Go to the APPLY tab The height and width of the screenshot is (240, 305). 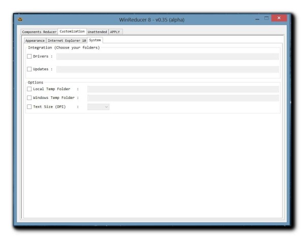pos(115,32)
